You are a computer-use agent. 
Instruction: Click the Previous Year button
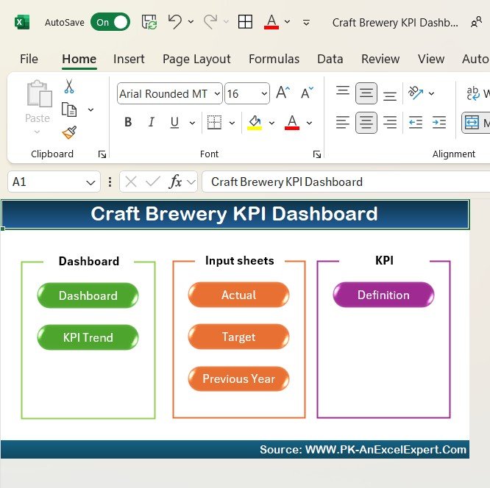239,378
